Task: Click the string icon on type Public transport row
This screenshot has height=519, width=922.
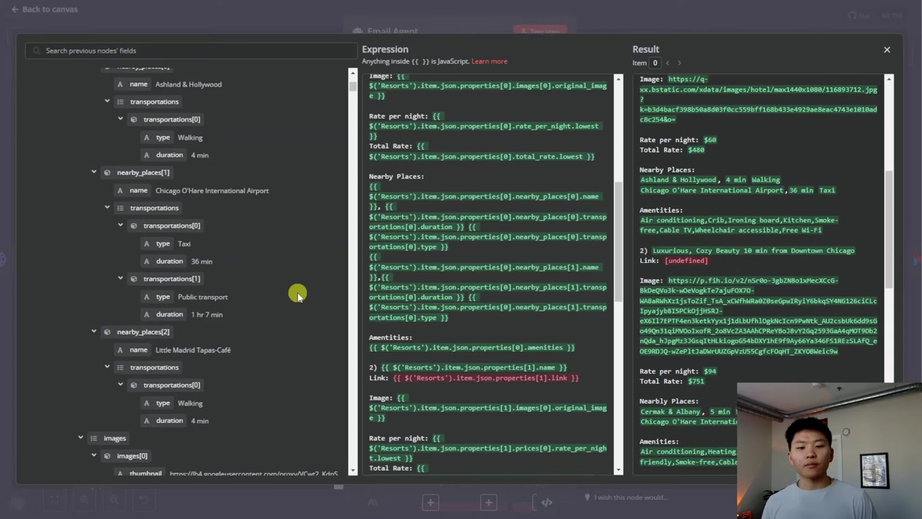Action: pos(147,297)
